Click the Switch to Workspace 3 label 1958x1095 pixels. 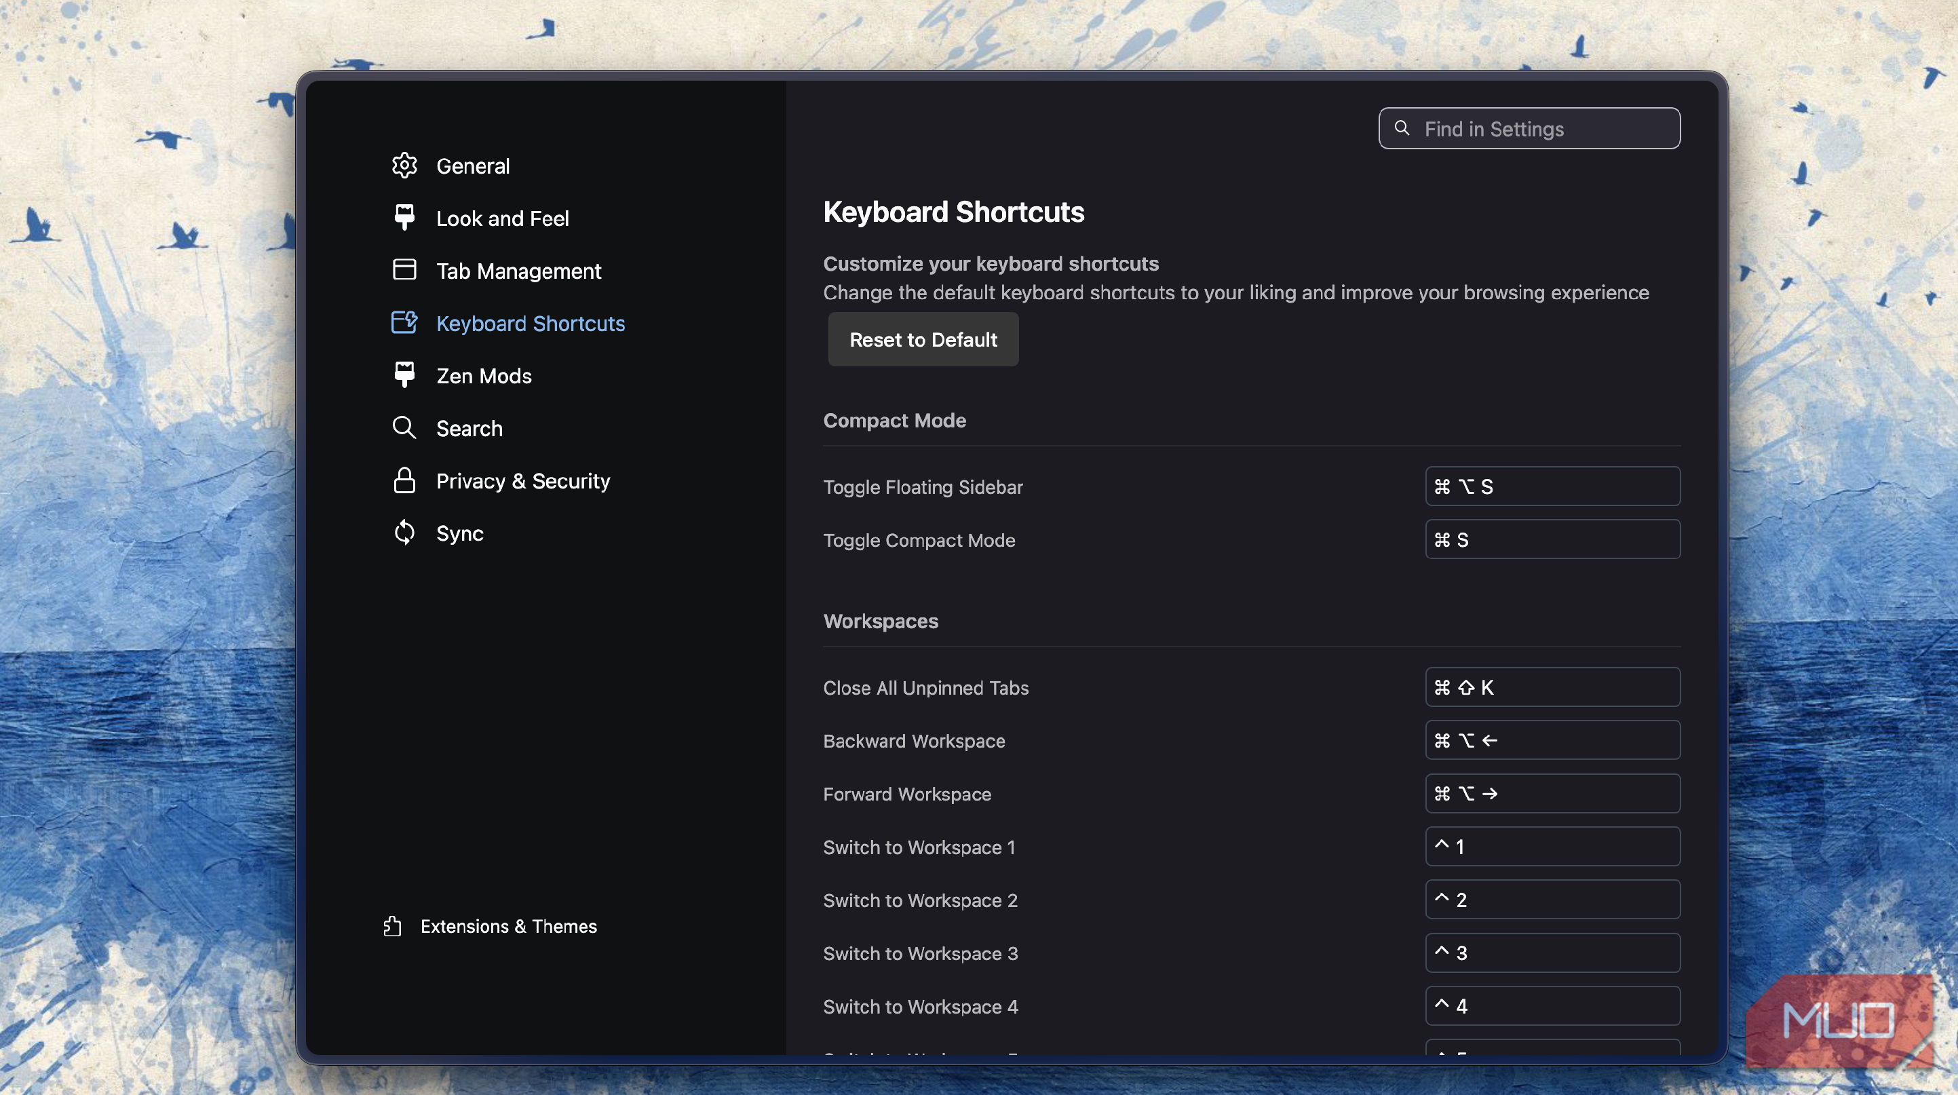pos(921,954)
